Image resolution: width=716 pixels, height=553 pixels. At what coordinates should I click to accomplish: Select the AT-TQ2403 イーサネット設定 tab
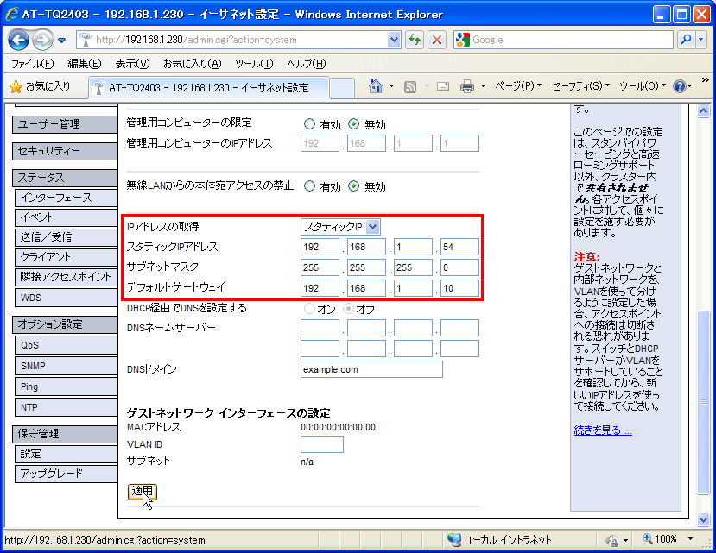209,88
